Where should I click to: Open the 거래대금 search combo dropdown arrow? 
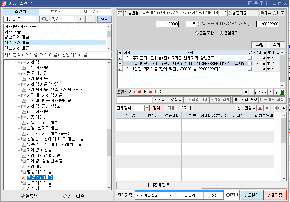pos(37,19)
